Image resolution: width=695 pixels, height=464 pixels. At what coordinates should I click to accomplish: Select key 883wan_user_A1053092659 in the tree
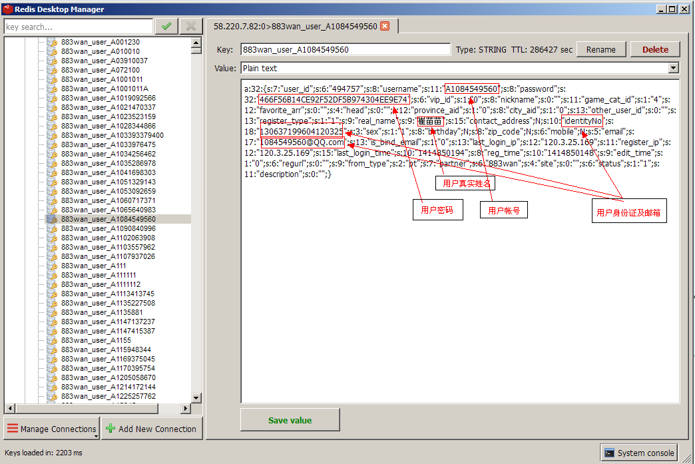[108, 191]
